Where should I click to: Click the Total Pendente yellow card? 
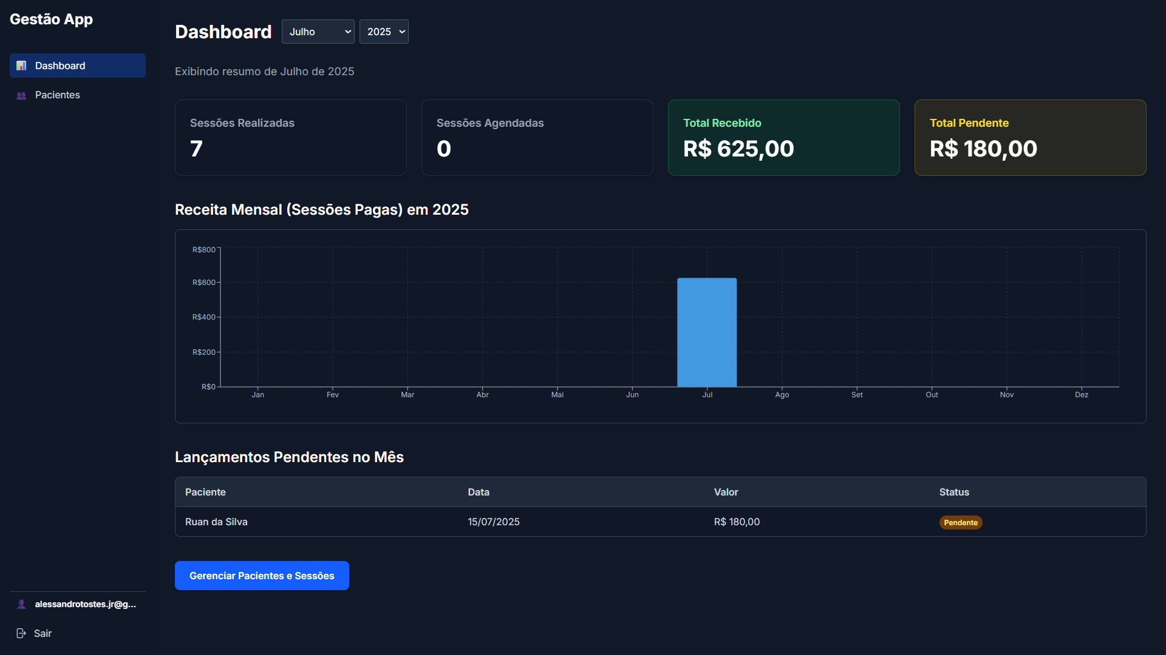coord(1030,138)
